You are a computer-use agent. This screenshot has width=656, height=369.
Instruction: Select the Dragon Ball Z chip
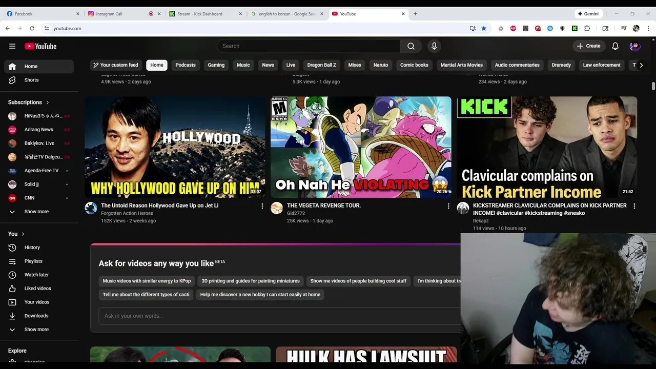point(322,65)
